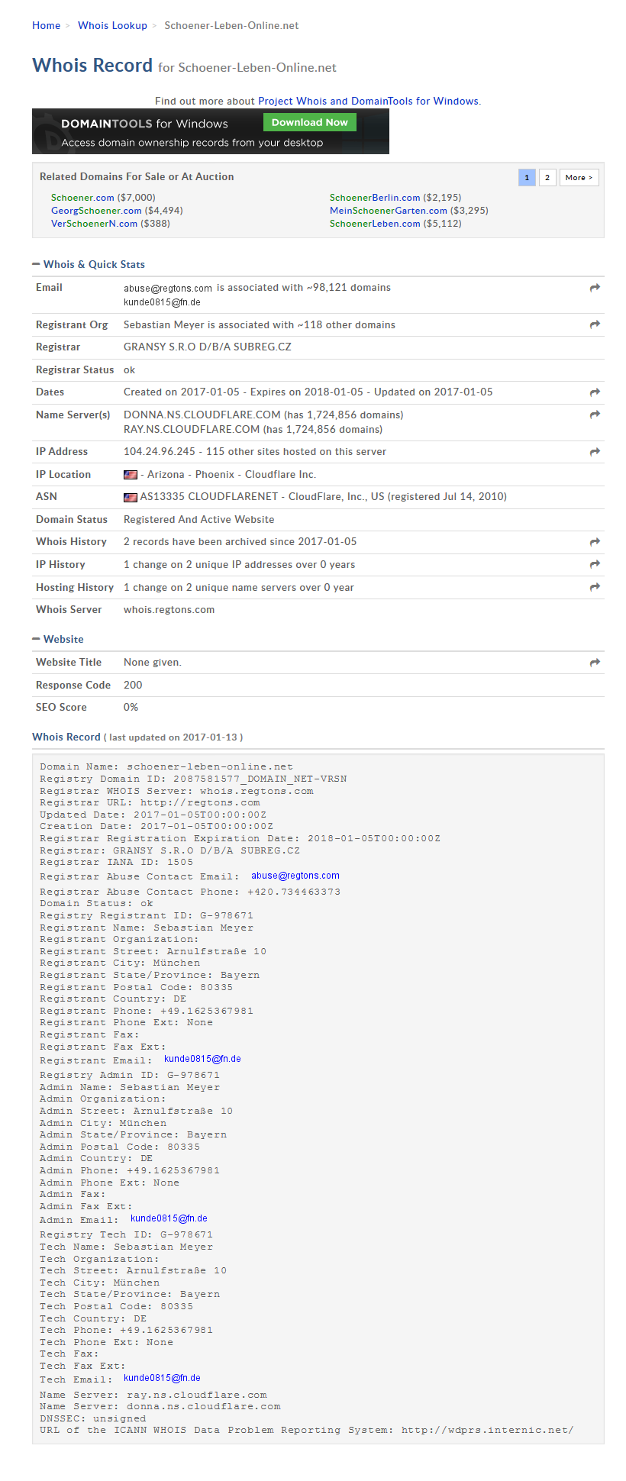Click the Admin Email address kunde0815@fn.de

pyautogui.click(x=169, y=1218)
